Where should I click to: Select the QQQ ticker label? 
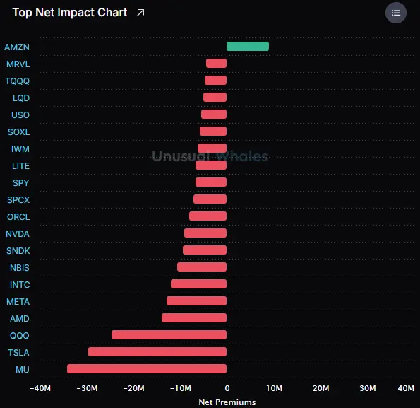point(19,336)
